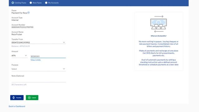This screenshot has width=199, height=112.
Task: Open the AFN currency dropdown
Action: click(x=19, y=56)
